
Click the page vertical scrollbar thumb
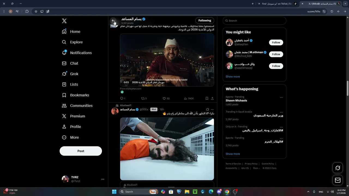(348, 88)
